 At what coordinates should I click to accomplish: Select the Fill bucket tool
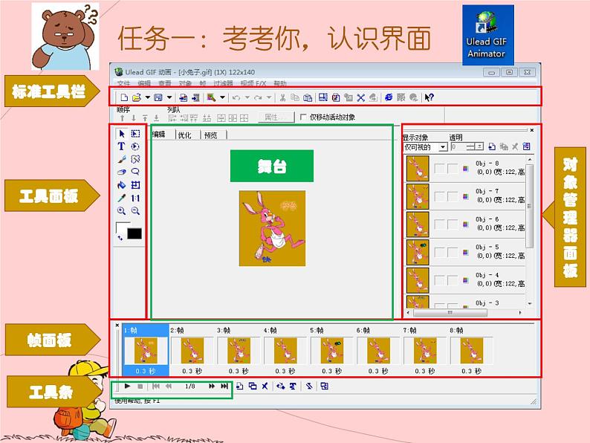tap(122, 185)
